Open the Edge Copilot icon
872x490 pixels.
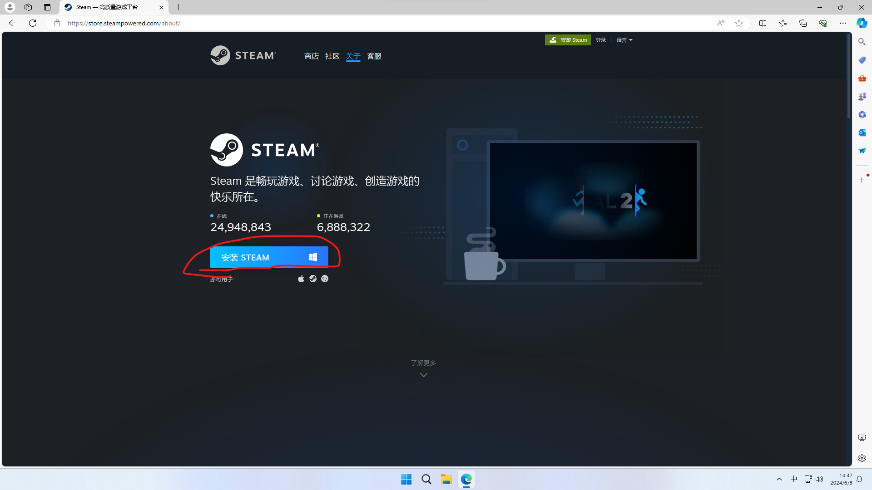click(x=862, y=23)
